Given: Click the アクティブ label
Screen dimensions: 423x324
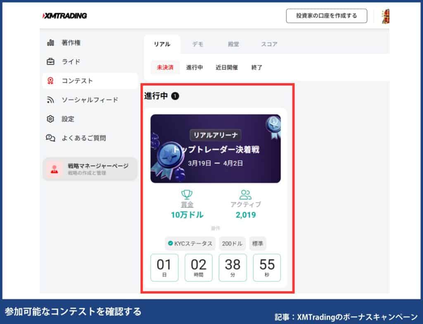Looking at the screenshot, I should (245, 205).
